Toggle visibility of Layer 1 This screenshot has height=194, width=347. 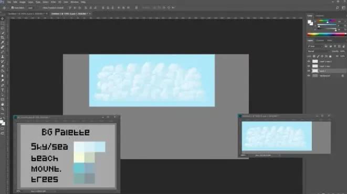[x=309, y=71]
